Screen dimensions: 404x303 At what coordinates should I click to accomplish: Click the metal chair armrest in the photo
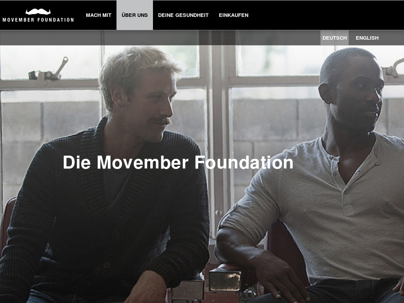(225, 280)
